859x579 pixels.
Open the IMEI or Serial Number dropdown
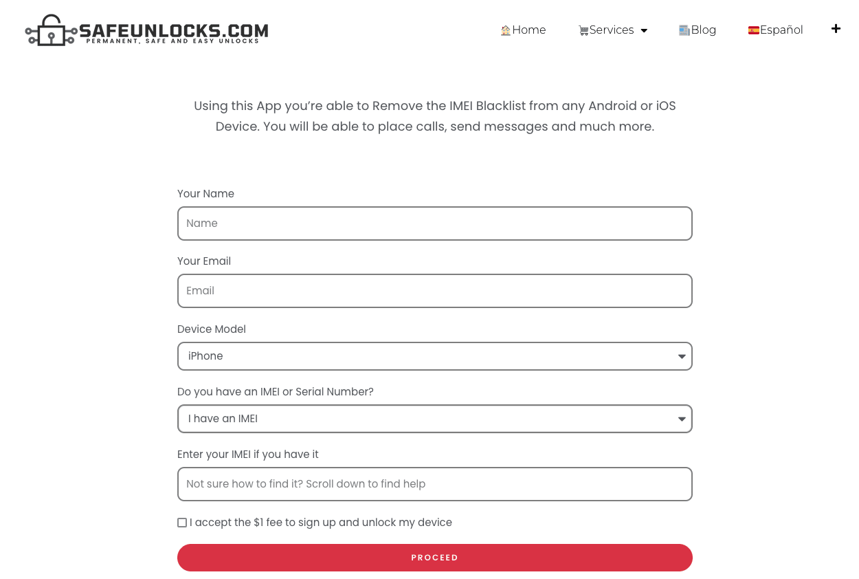434,419
